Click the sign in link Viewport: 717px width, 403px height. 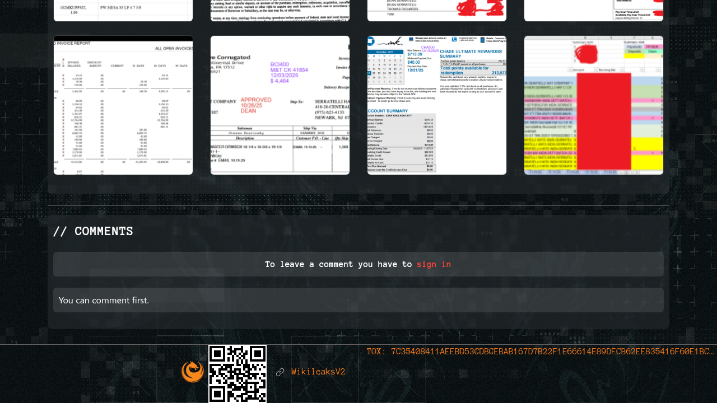click(434, 264)
